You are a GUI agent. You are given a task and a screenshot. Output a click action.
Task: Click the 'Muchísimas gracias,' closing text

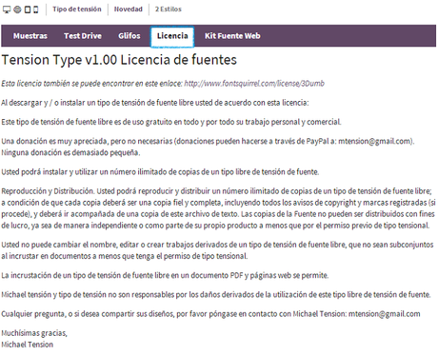pyautogui.click(x=34, y=333)
